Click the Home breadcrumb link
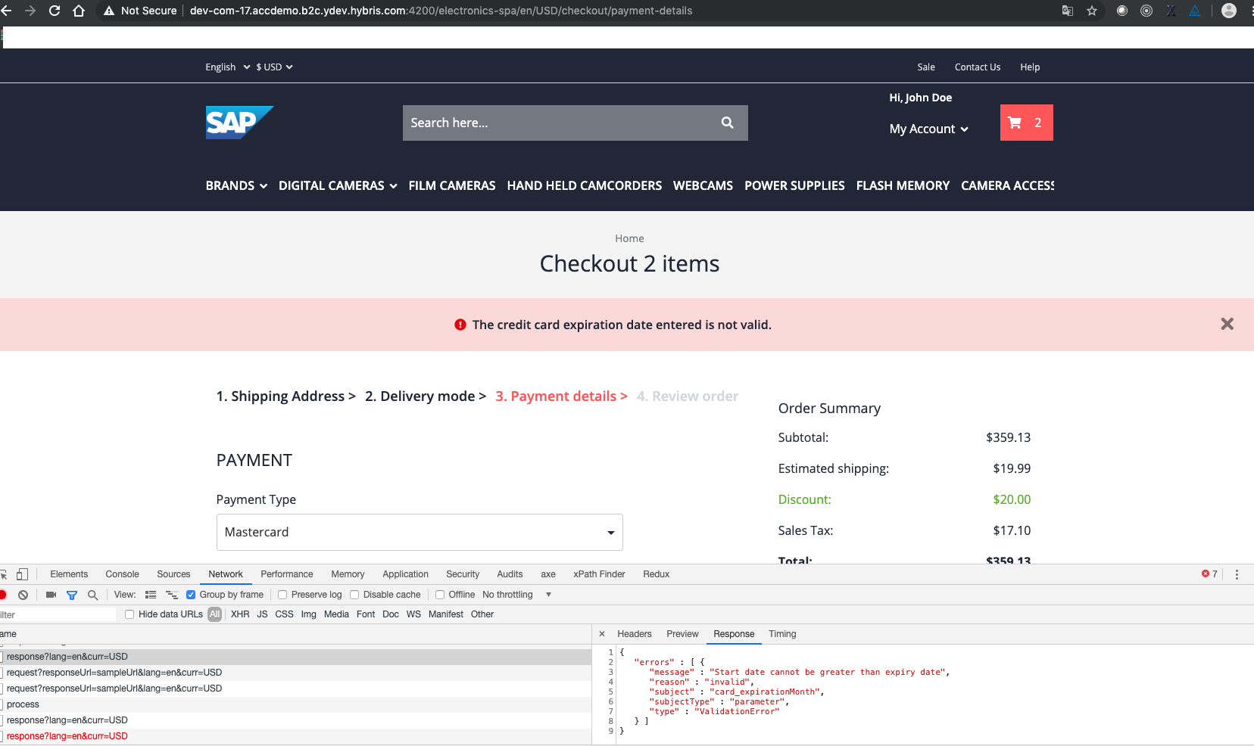The image size is (1254, 746). click(x=629, y=238)
